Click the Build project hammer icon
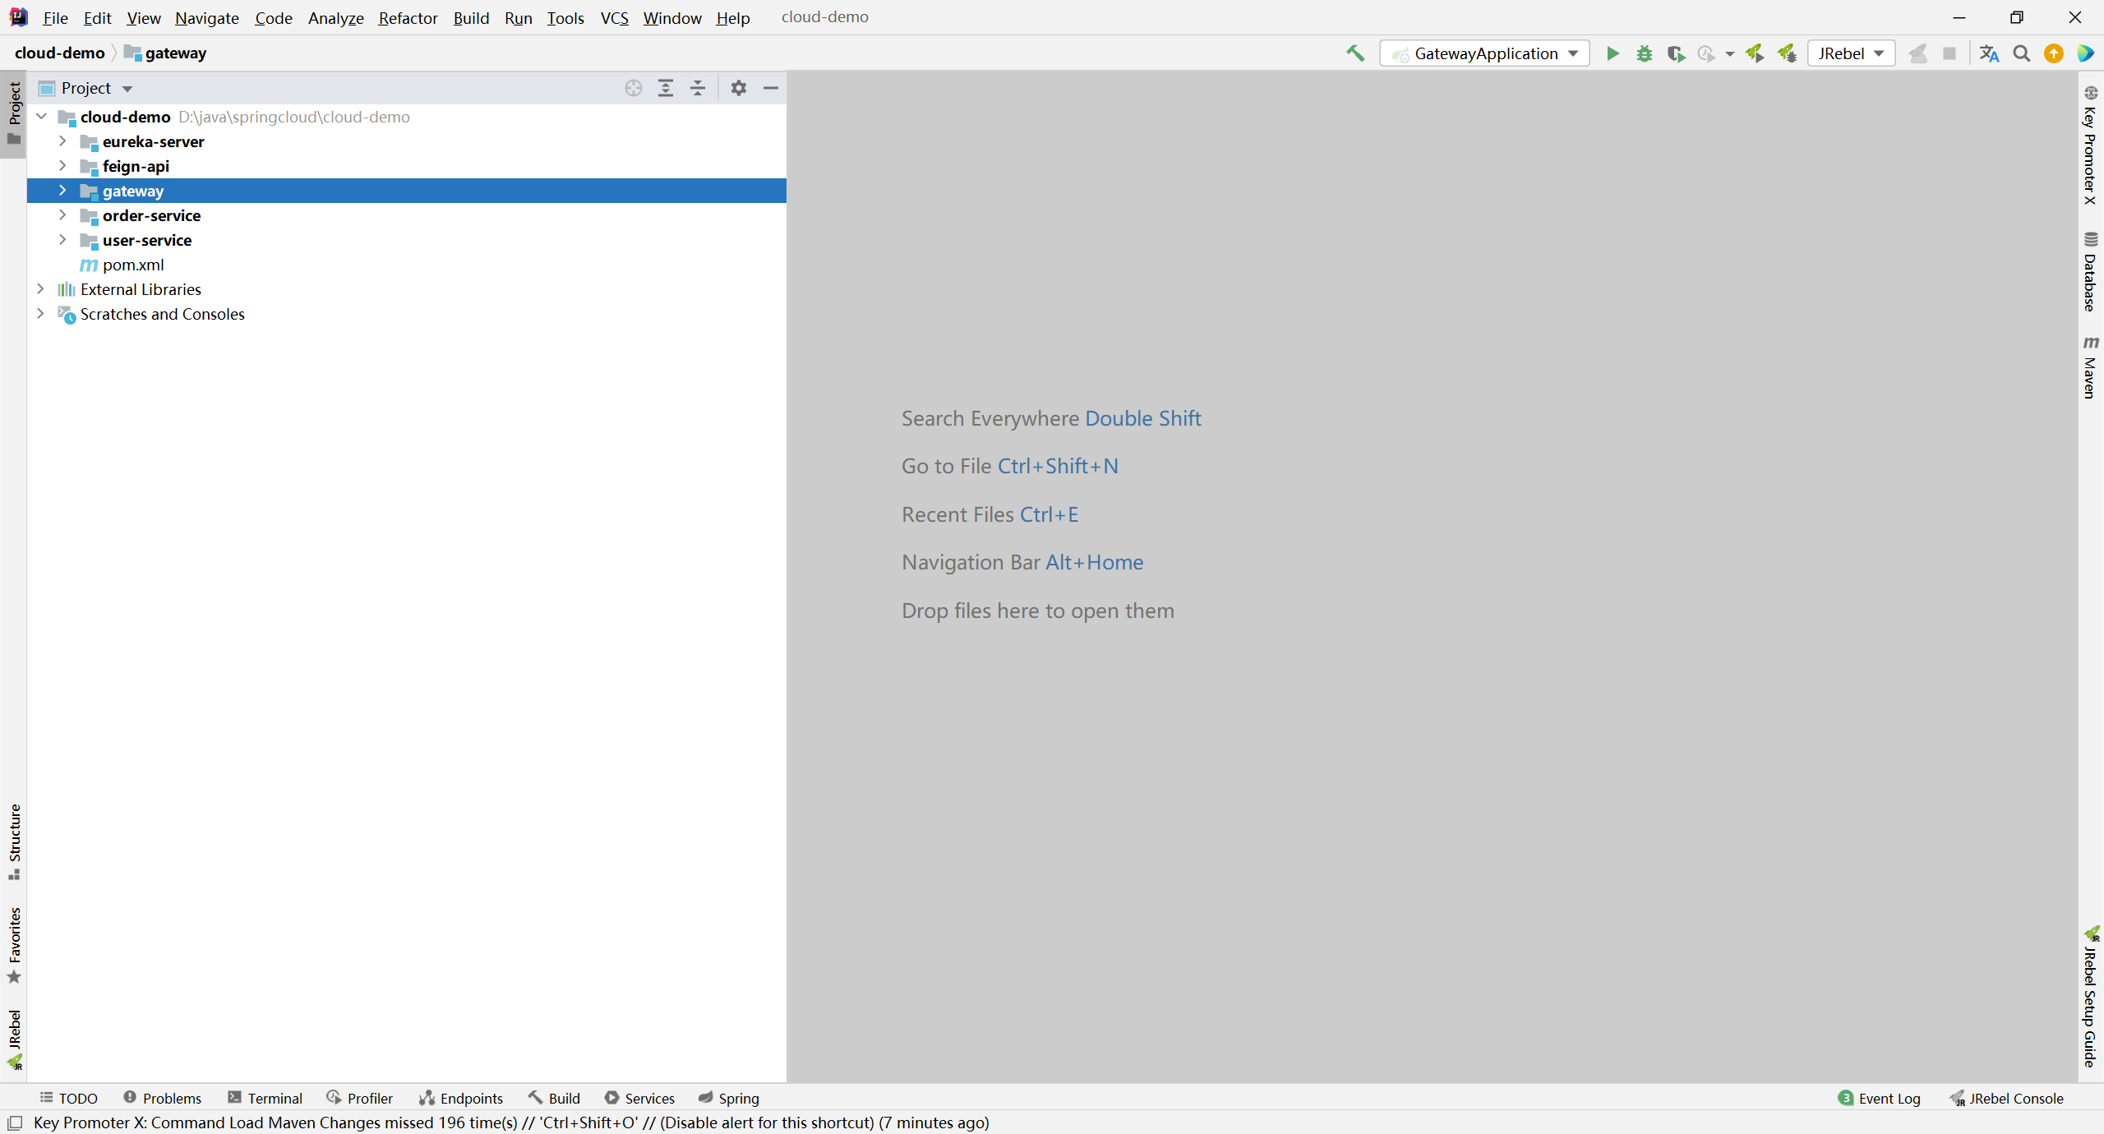 (x=1354, y=53)
